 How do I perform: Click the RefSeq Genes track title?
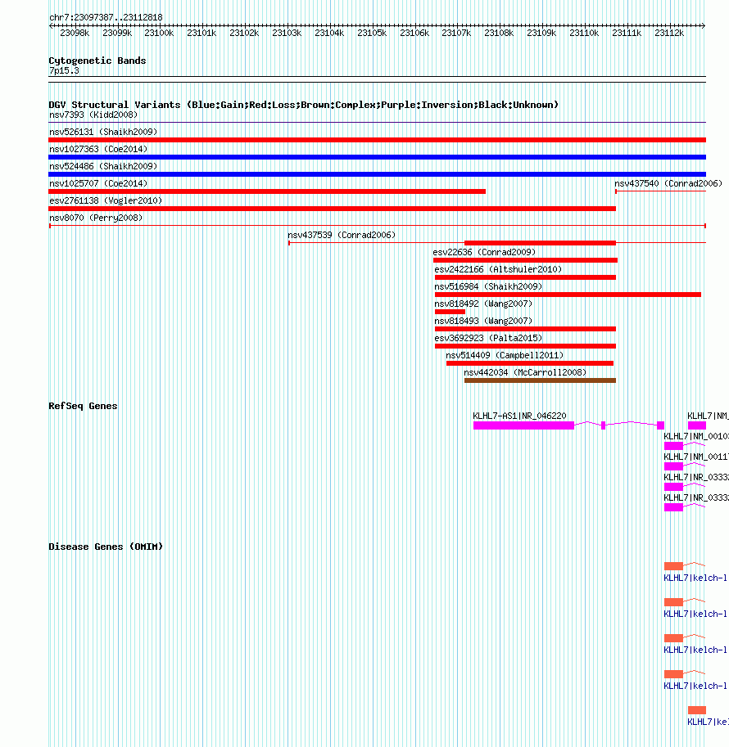click(83, 406)
